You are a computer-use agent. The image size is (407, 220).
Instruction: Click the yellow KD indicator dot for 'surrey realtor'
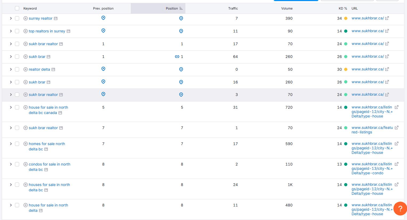point(346,18)
